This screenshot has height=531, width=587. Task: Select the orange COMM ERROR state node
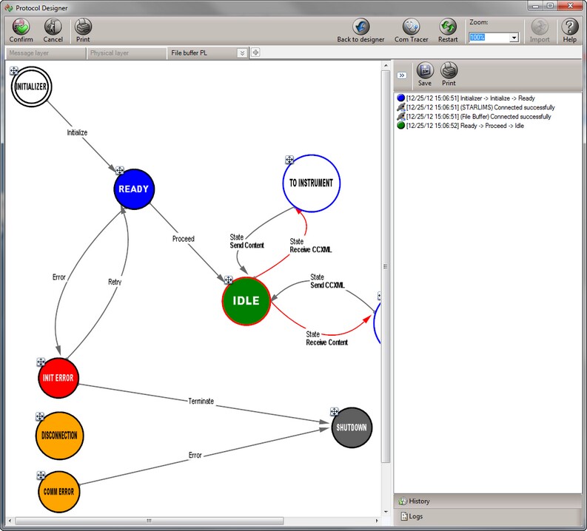point(58,492)
